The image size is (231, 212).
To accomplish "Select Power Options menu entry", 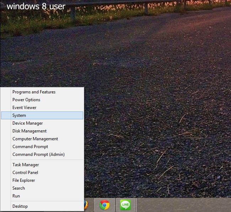I will 42,100.
